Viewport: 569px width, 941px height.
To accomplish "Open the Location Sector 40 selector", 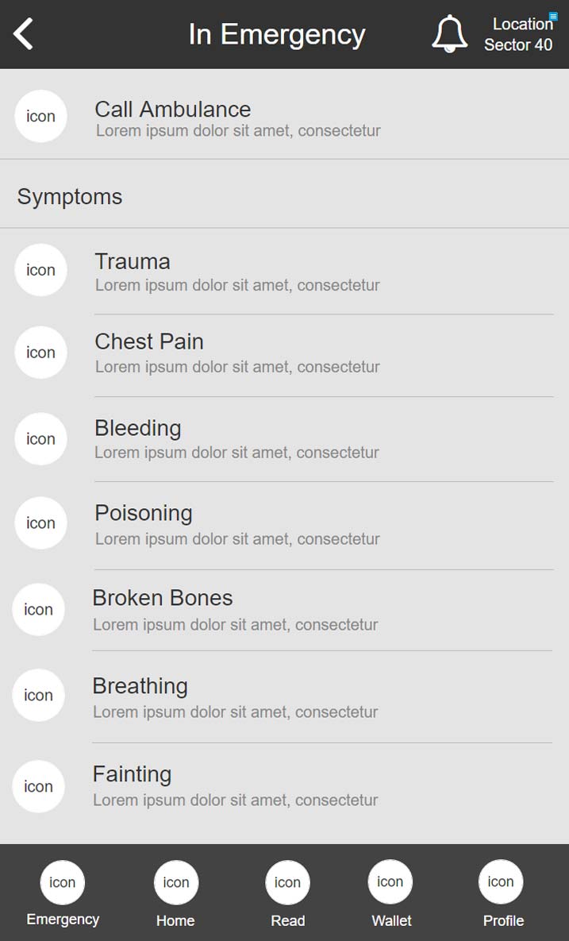I will pos(519,34).
